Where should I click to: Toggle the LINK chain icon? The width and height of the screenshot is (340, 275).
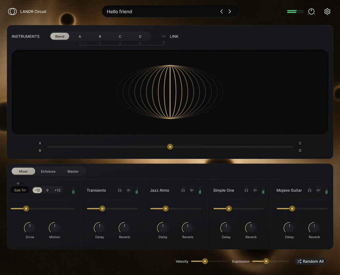point(164,37)
